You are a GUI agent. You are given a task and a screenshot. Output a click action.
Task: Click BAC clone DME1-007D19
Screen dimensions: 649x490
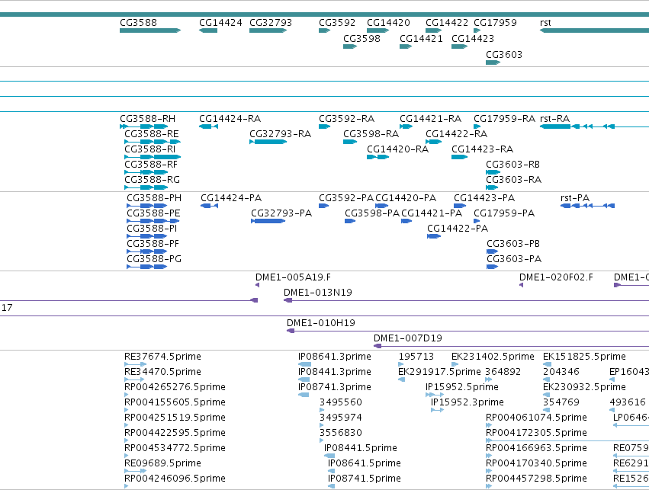(511, 346)
